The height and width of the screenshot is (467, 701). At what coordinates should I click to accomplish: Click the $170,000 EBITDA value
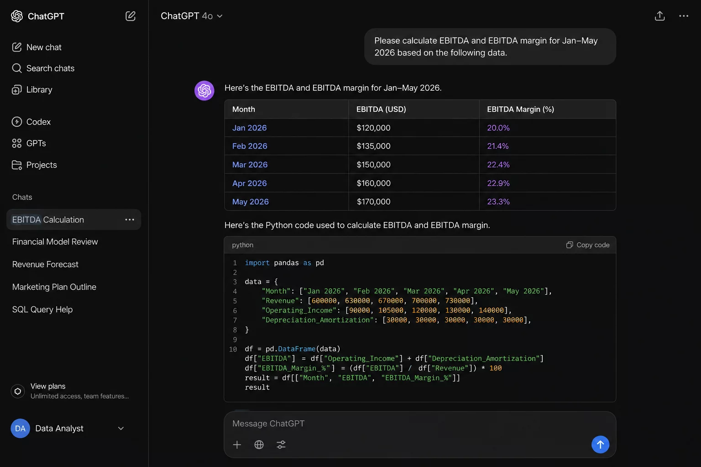click(373, 202)
